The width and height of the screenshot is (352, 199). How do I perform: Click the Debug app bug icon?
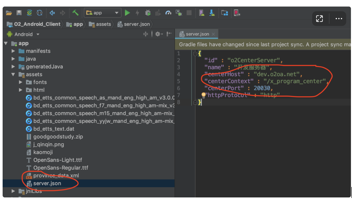point(148,13)
